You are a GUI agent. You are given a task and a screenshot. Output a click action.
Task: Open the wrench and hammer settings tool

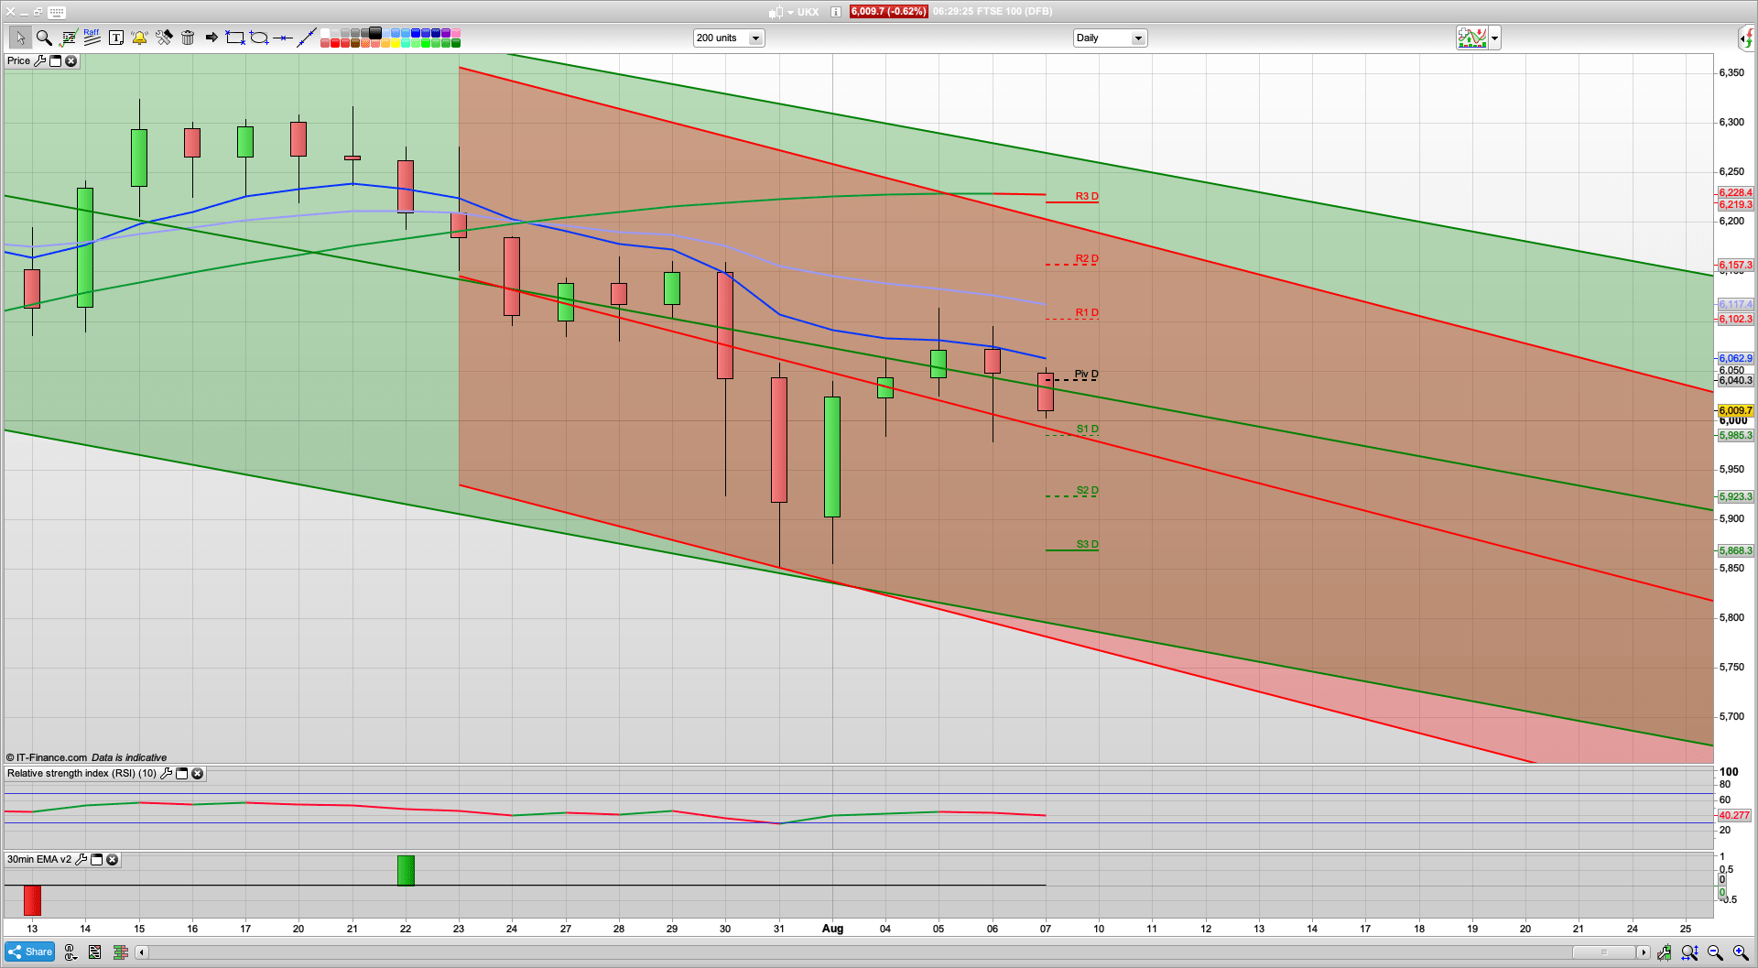click(164, 38)
